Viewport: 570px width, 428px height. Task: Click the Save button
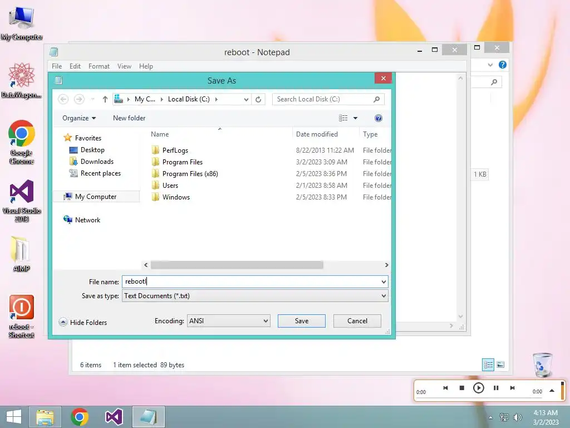click(x=301, y=320)
